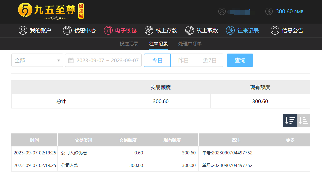
Task: Click the 优惠中心 gift box icon
Action: 67,30
